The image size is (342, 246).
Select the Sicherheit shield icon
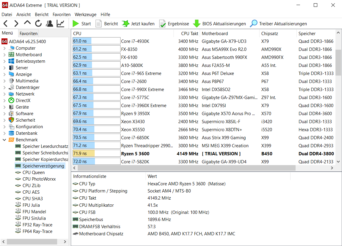pyautogui.click(x=11, y=120)
